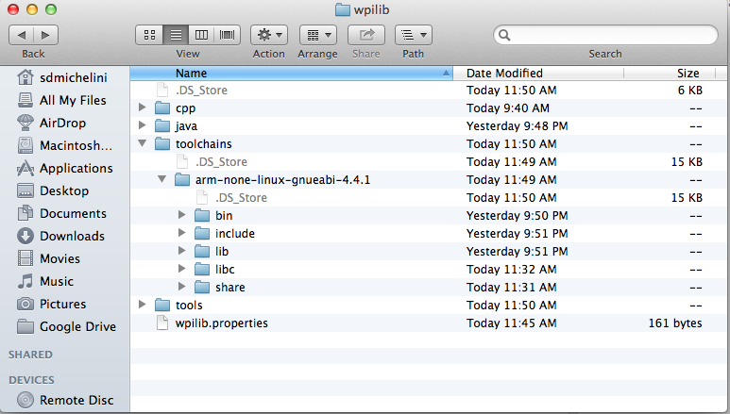Sort by Date Modified column header
730x414 pixels.
504,73
